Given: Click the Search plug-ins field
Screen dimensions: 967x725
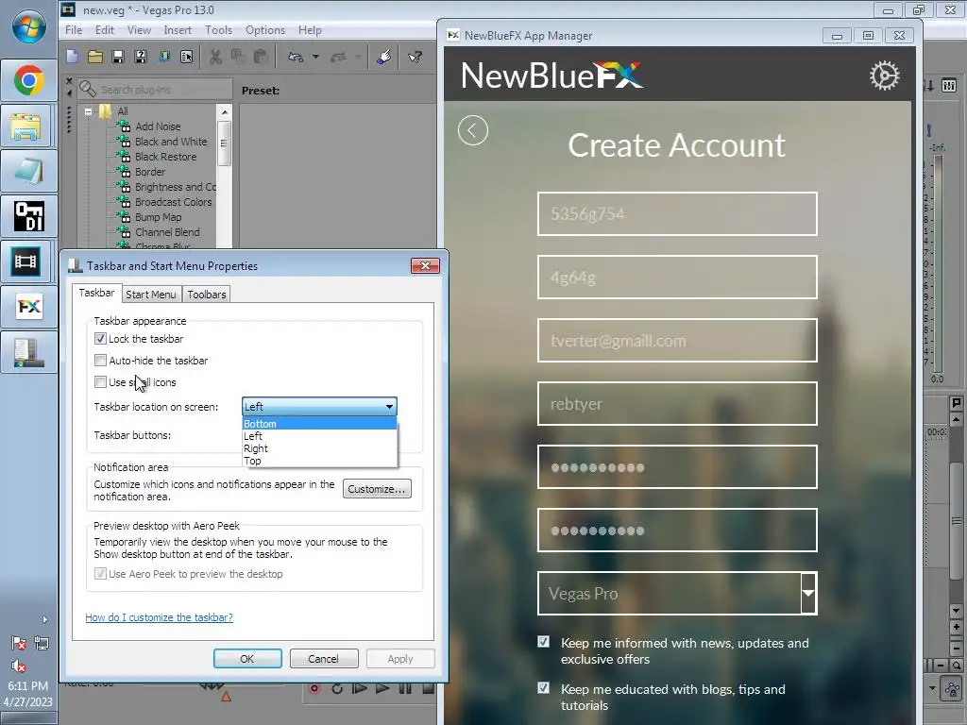Looking at the screenshot, I should tap(155, 90).
